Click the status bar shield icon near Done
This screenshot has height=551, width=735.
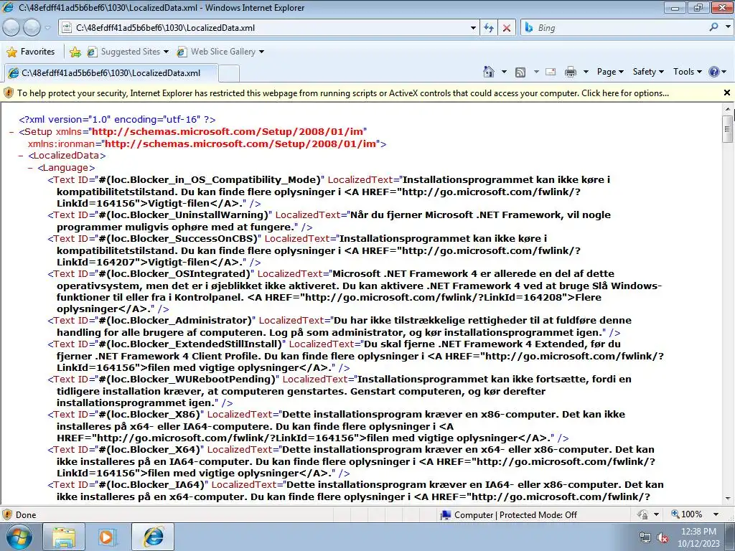tap(7, 515)
